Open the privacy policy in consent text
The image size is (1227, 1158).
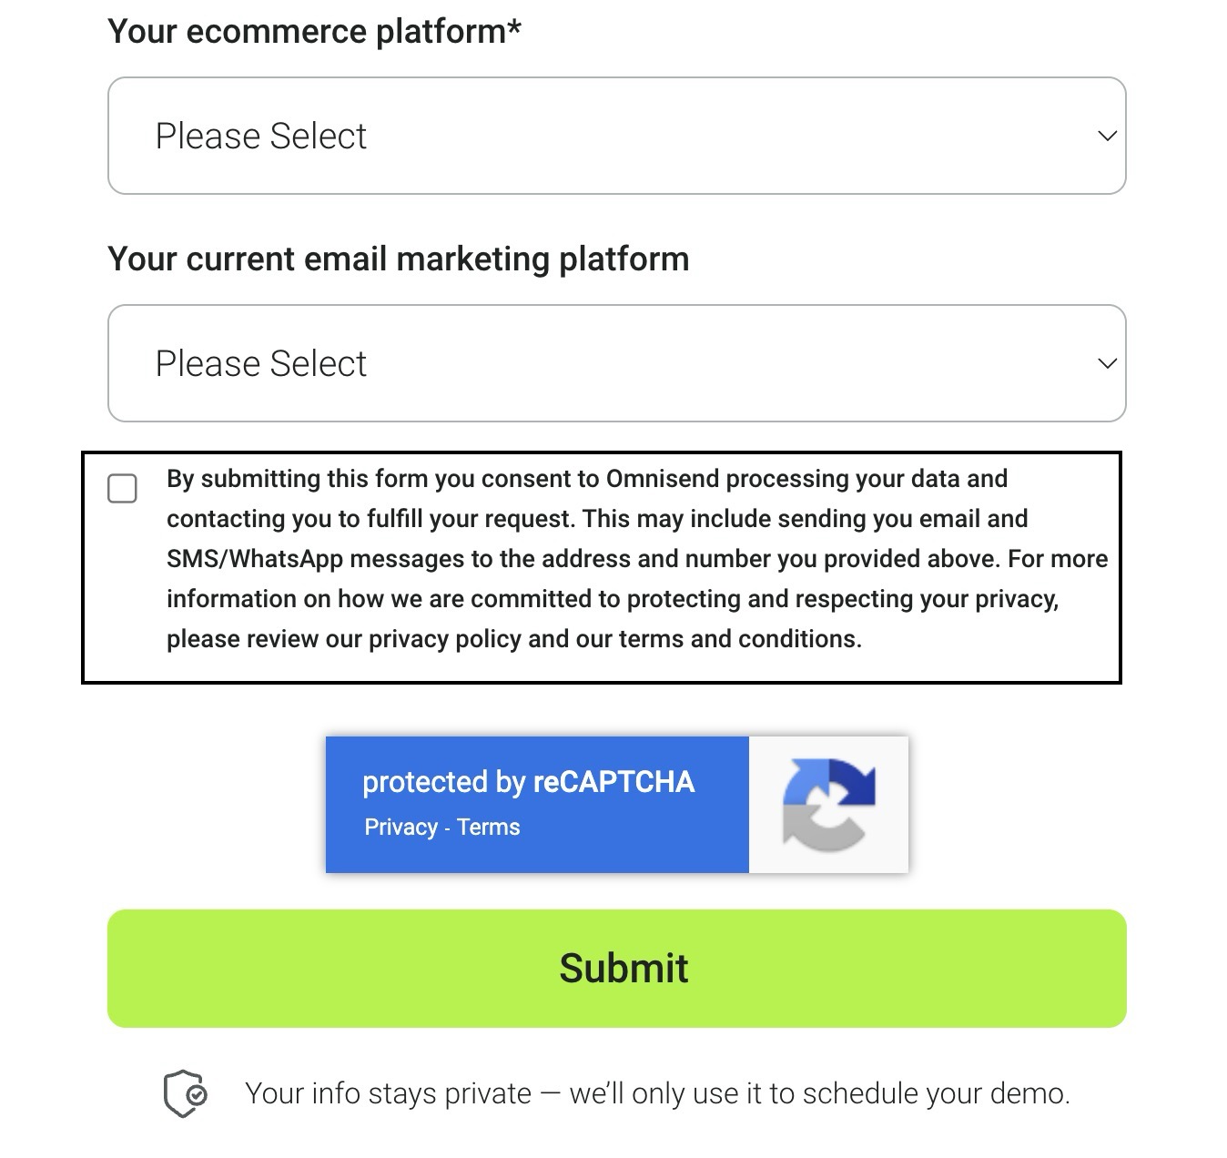(444, 639)
